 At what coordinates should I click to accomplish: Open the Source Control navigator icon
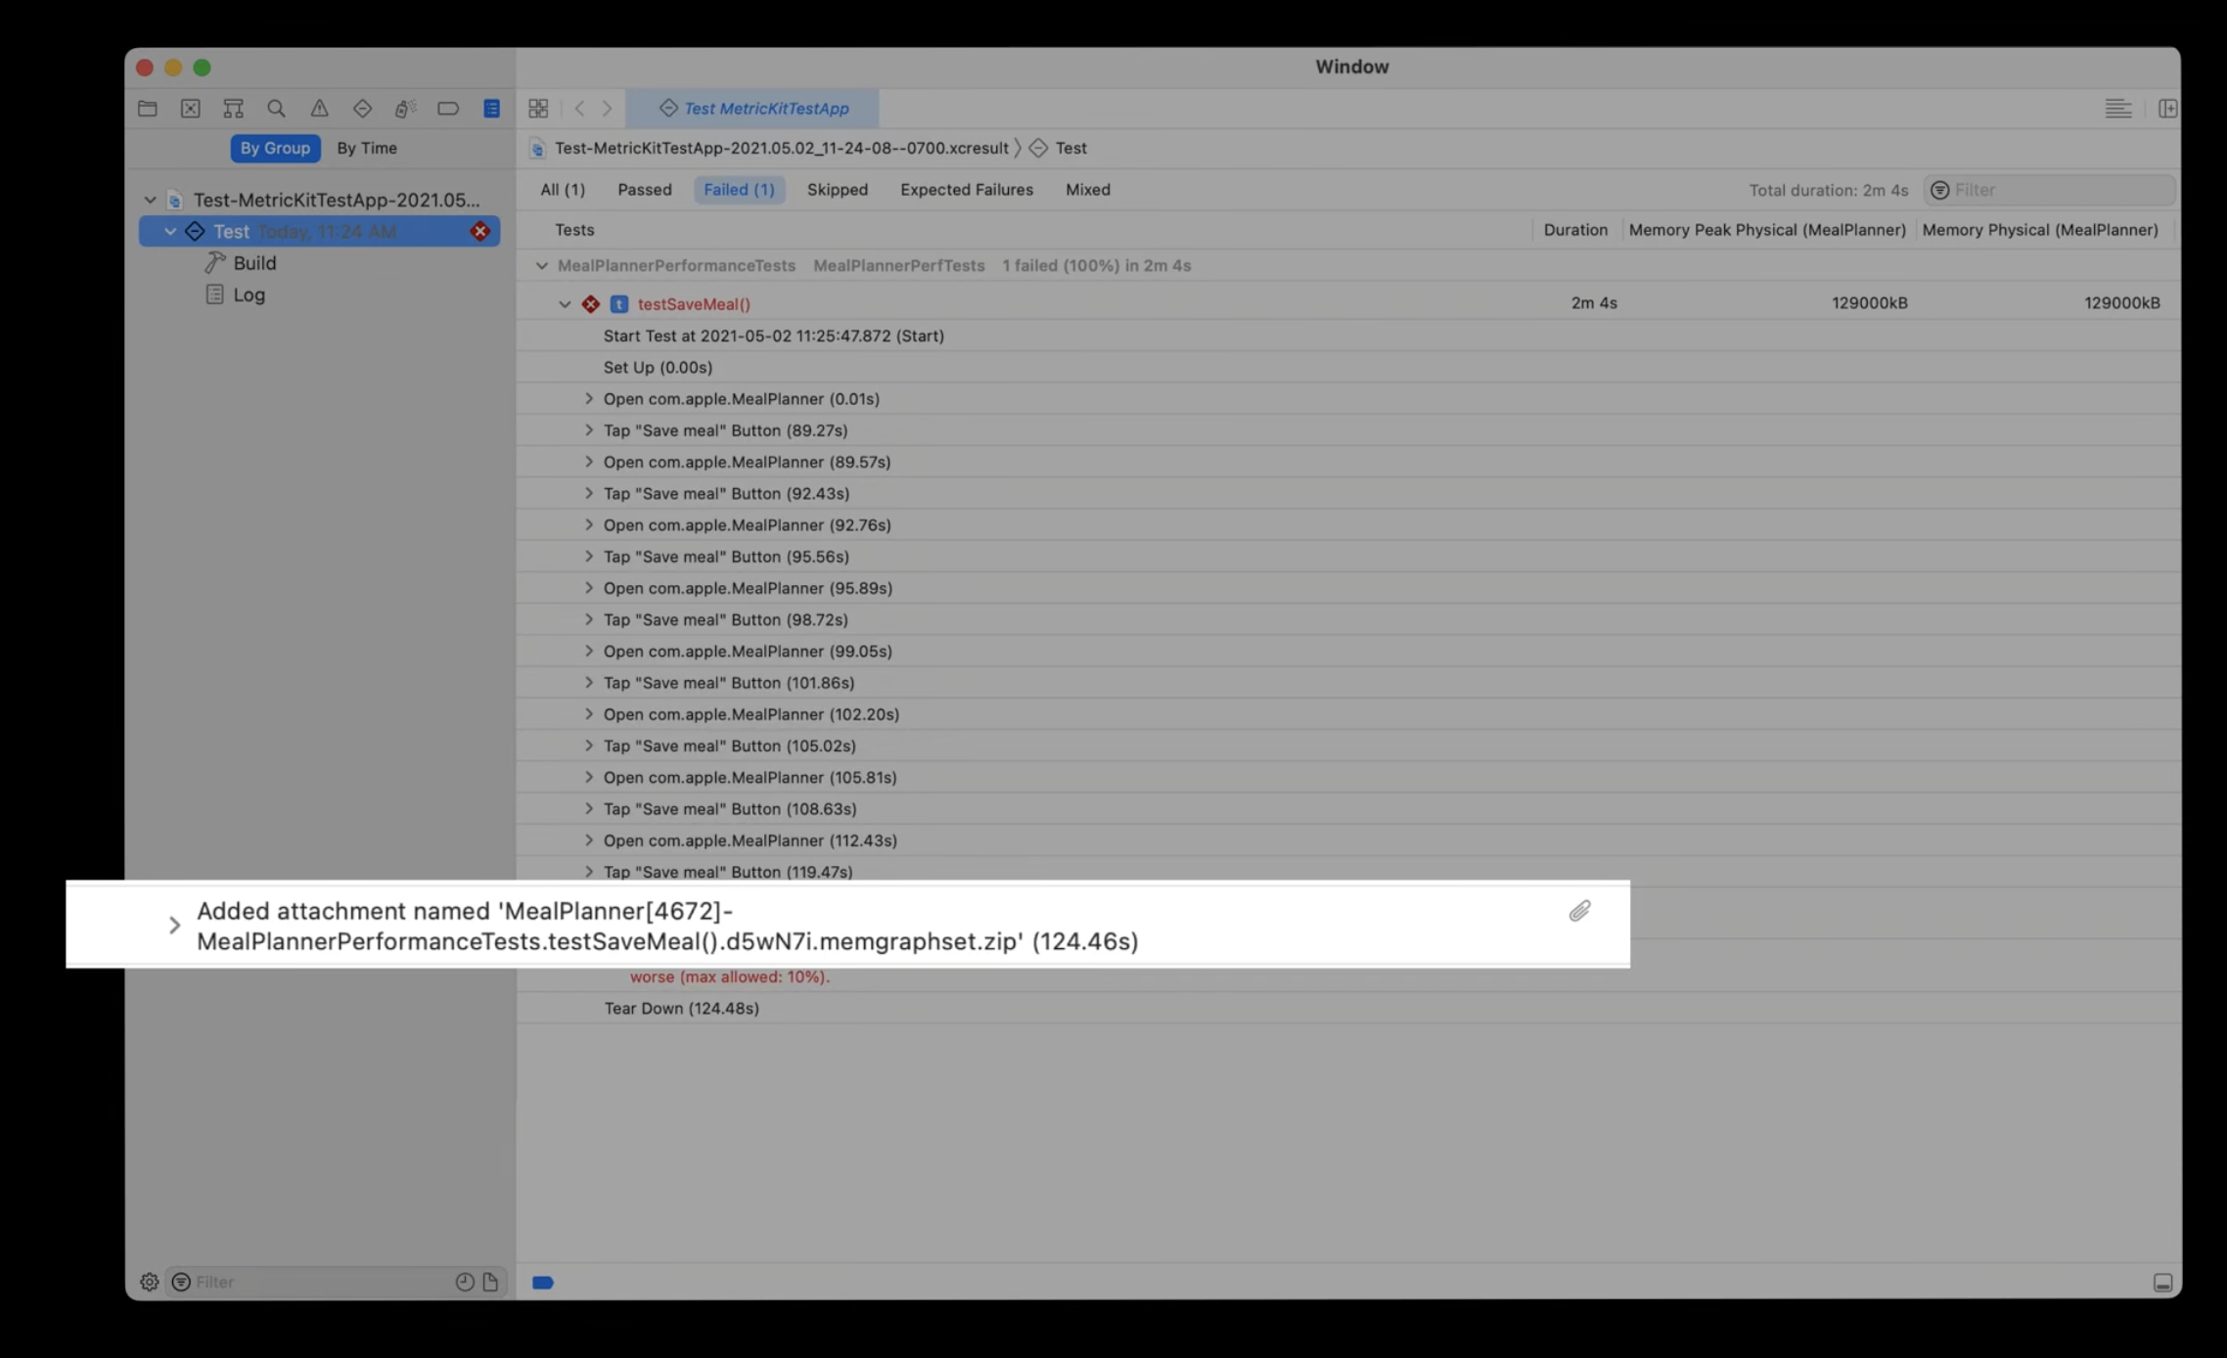point(191,108)
